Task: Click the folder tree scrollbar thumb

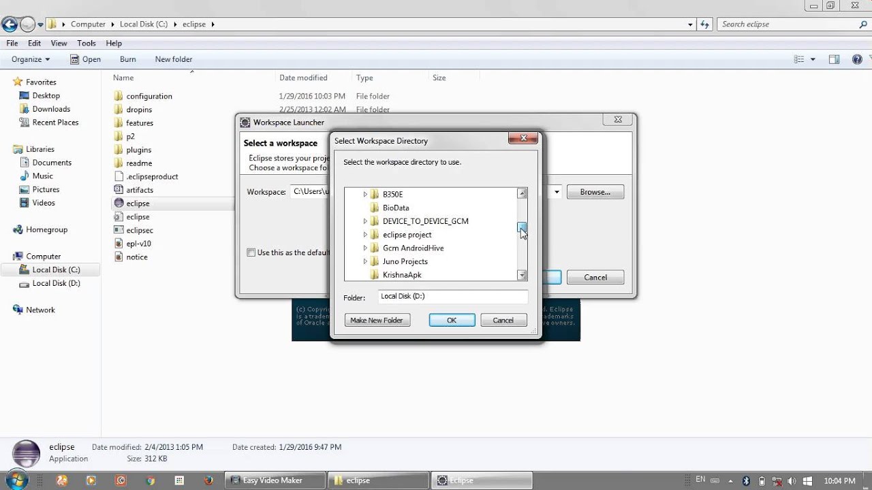Action: 522,227
